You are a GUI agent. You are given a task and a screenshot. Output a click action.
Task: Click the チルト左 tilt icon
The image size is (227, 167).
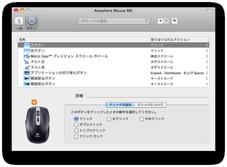(x=27, y=62)
